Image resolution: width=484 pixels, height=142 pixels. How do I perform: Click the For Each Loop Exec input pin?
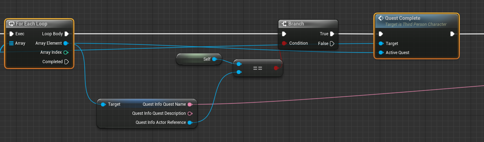11,34
